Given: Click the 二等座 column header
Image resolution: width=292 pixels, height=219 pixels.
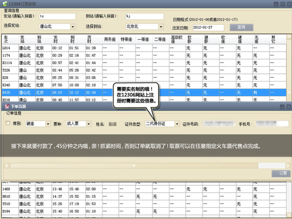Looking at the screenshot, I should (161, 39).
